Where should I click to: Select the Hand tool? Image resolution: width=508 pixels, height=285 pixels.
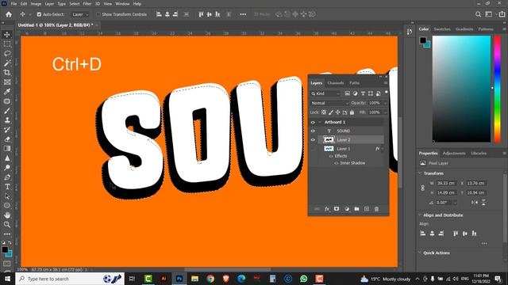[x=7, y=215]
